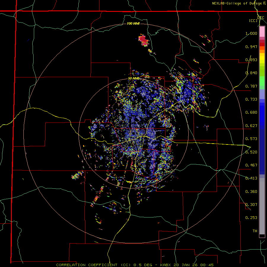
Task: Click the large gray color bar segment
Action: coord(262,206)
